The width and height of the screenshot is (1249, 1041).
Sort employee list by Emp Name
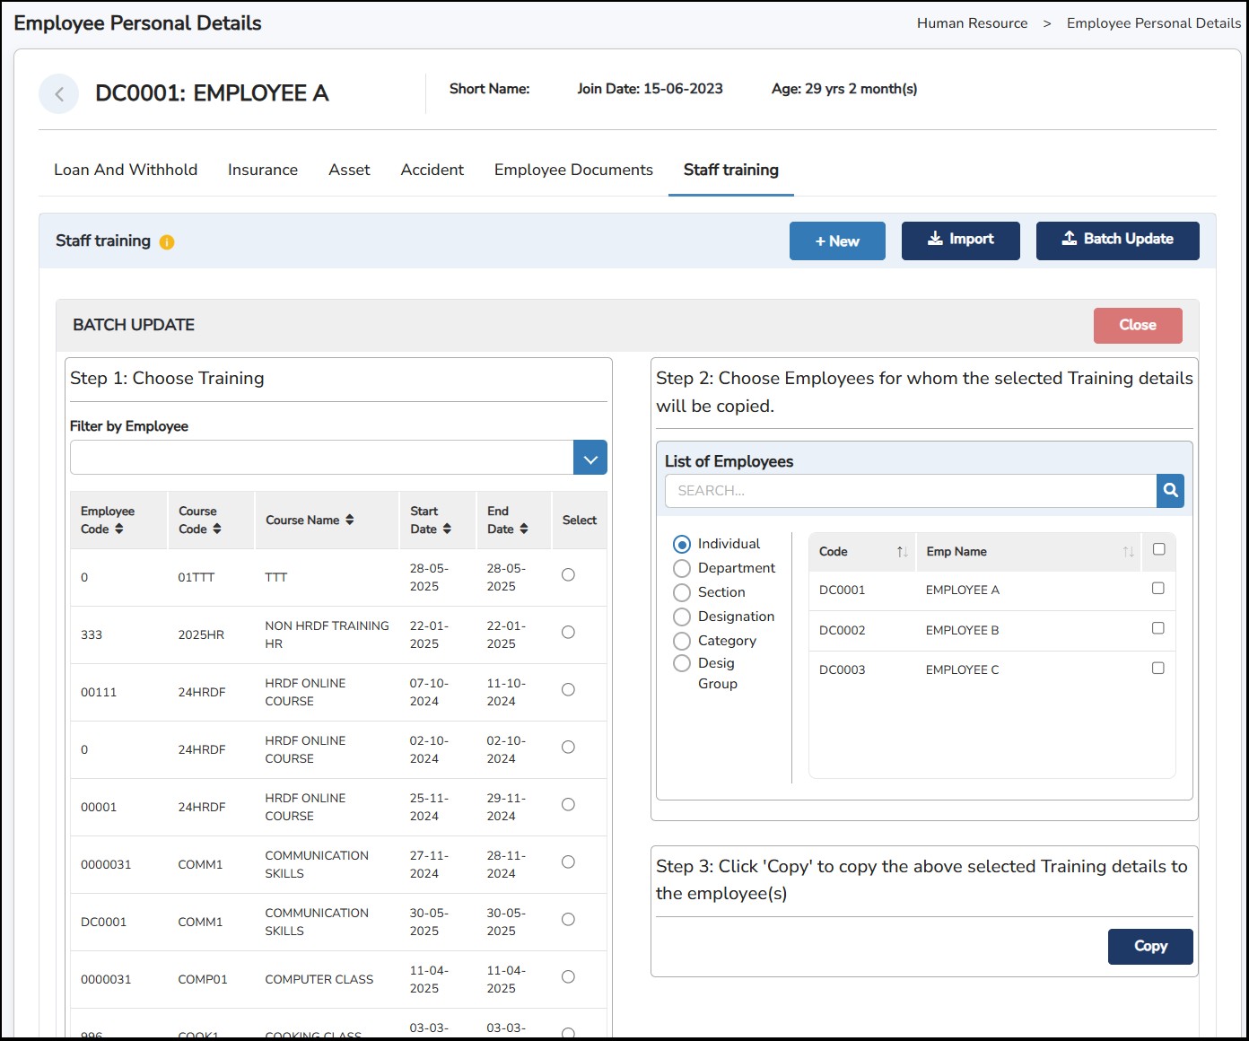[1128, 552]
